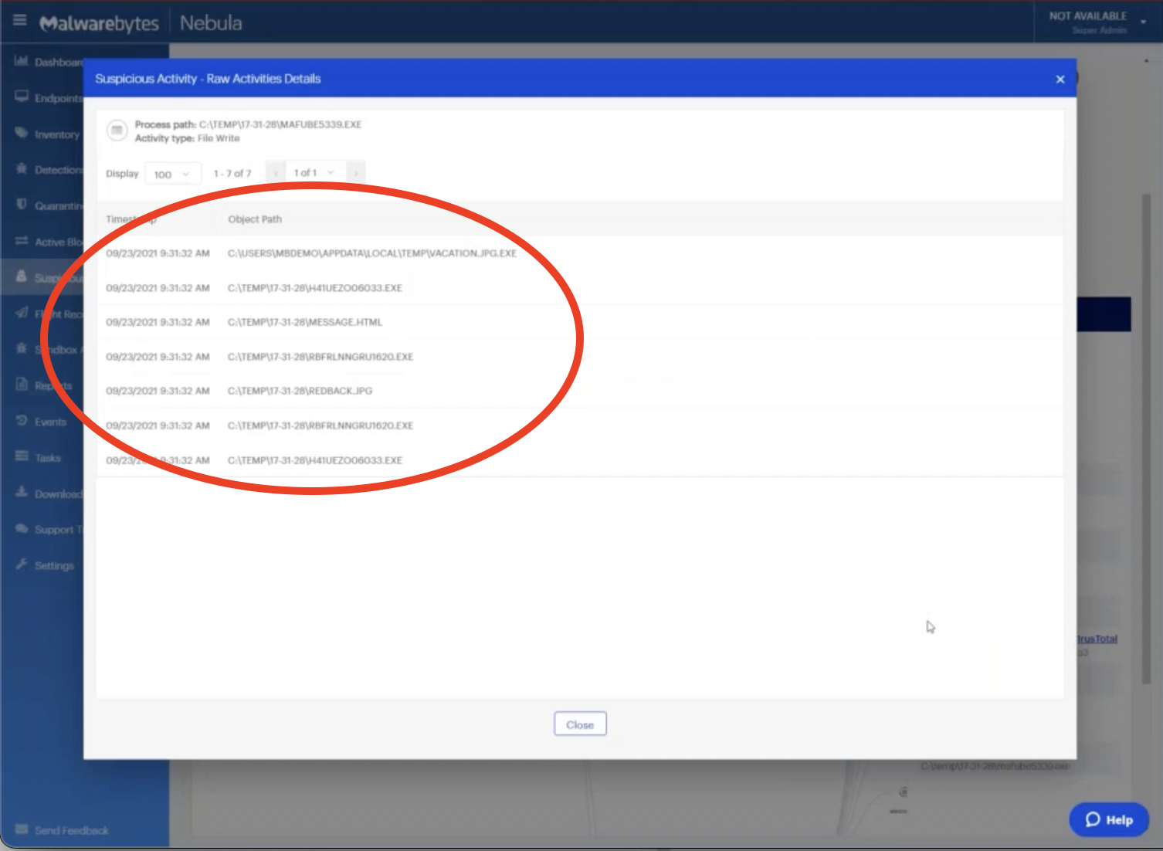Click the File Write activity type text
The height and width of the screenshot is (851, 1163).
click(219, 138)
